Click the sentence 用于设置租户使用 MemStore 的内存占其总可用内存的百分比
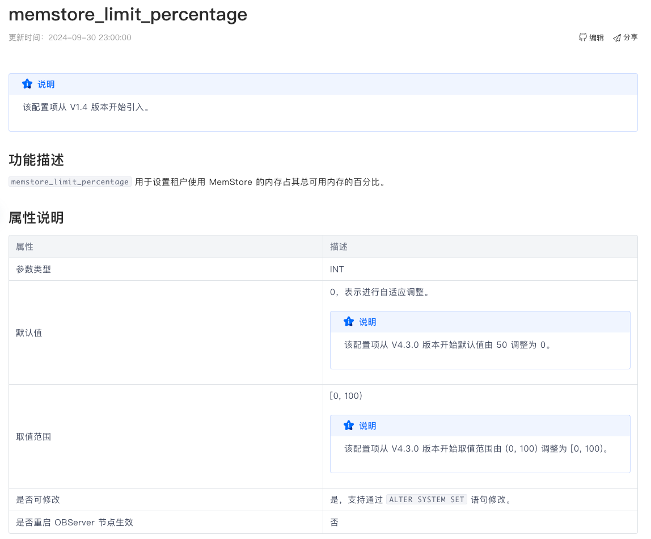The image size is (651, 539). point(261,182)
